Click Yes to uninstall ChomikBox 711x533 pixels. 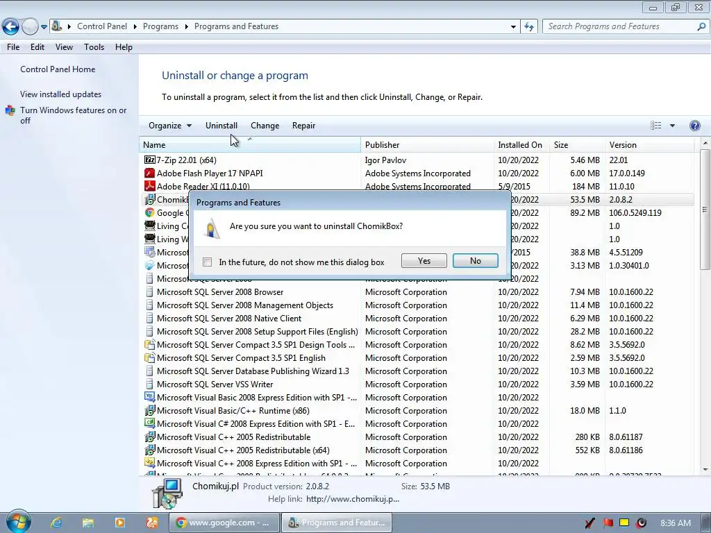(424, 261)
